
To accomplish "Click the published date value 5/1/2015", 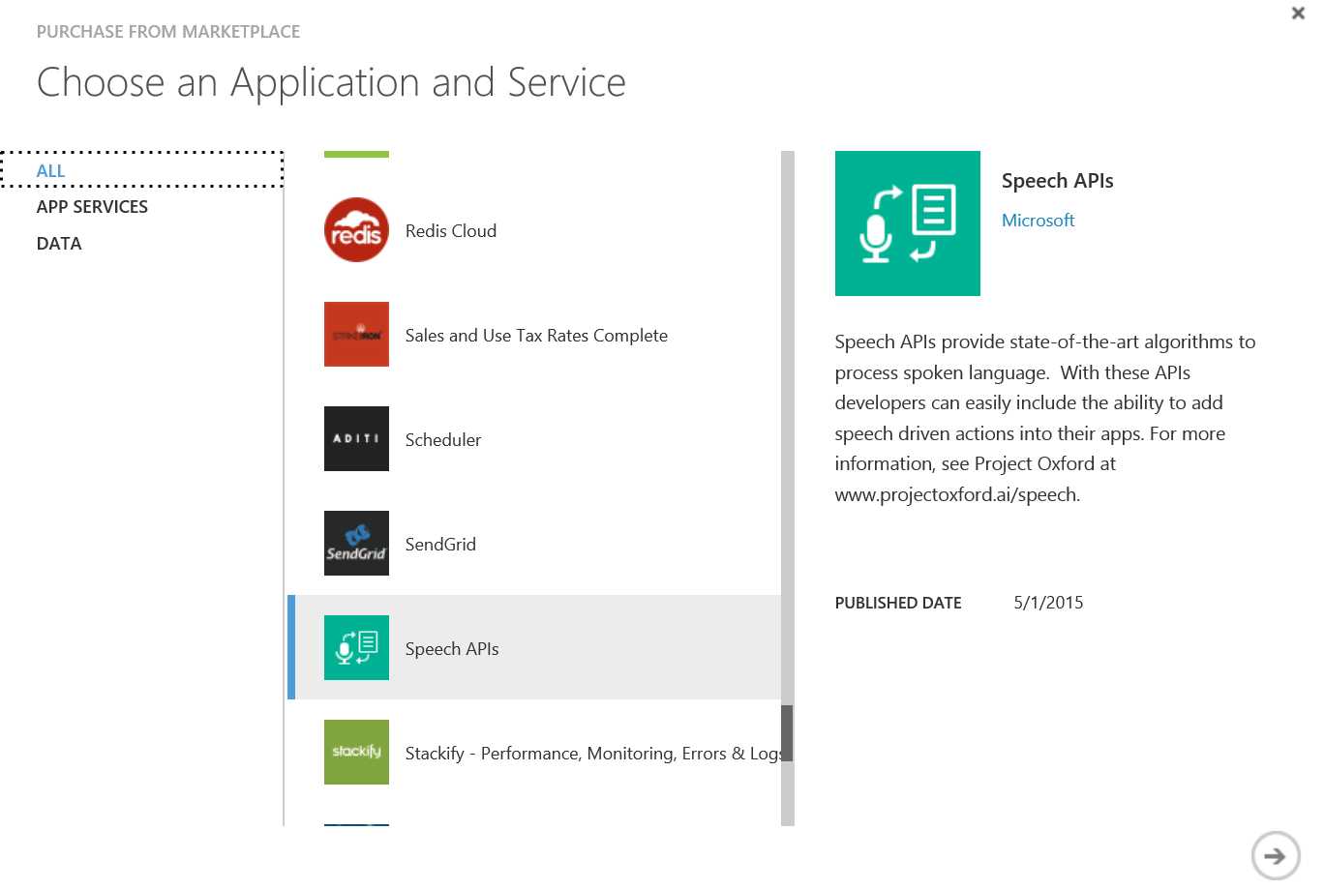I will click(1048, 603).
